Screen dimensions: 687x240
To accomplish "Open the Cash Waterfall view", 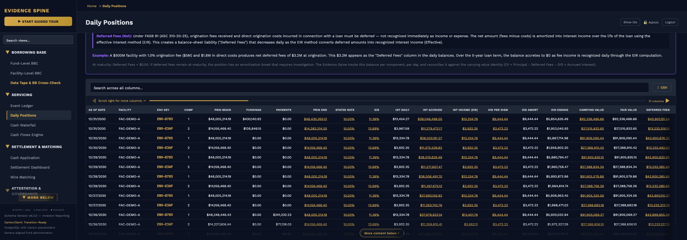I will point(23,125).
